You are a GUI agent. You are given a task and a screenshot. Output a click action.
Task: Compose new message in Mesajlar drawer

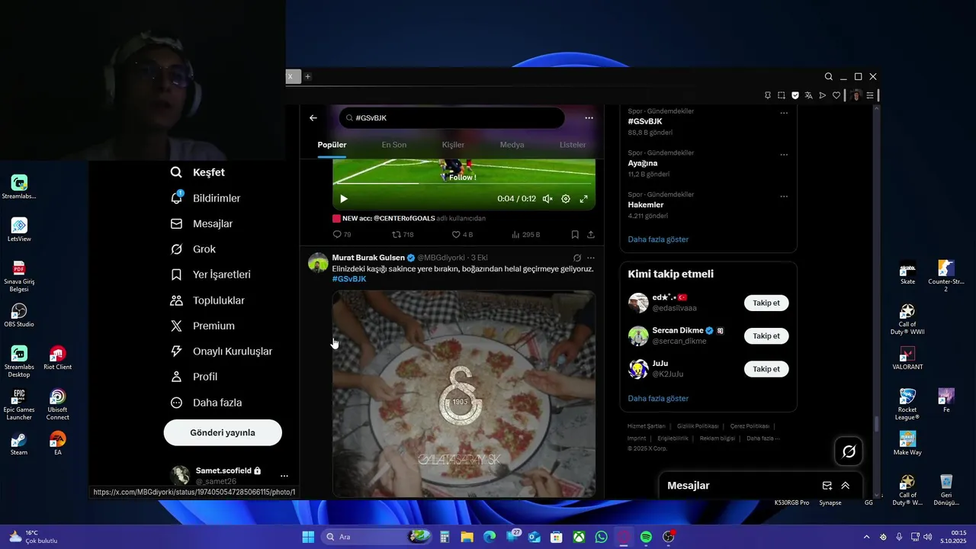827,486
